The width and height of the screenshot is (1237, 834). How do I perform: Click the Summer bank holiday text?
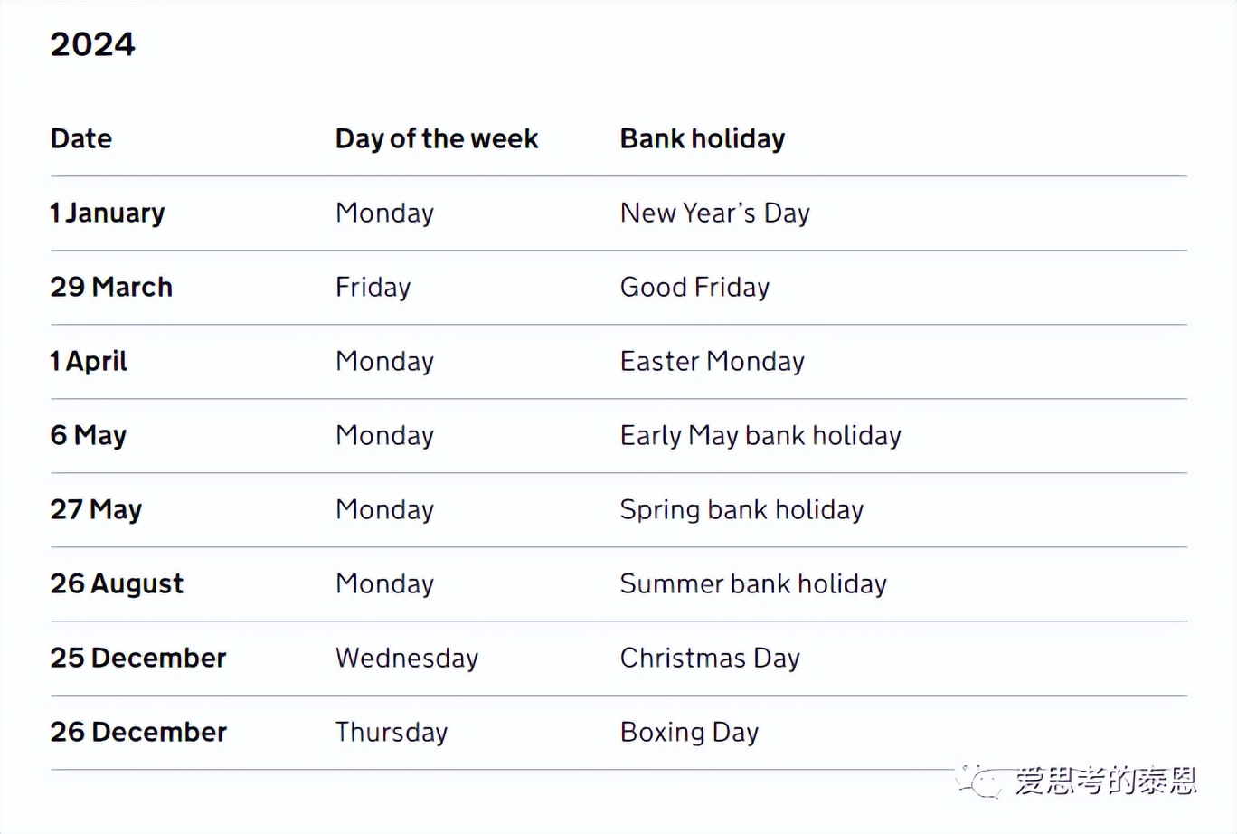pos(753,583)
